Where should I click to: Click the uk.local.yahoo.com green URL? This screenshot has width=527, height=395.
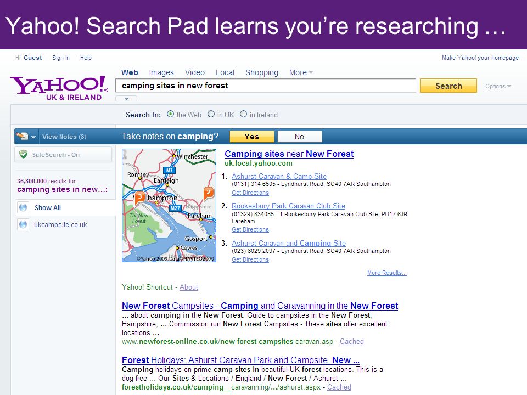[x=259, y=163]
